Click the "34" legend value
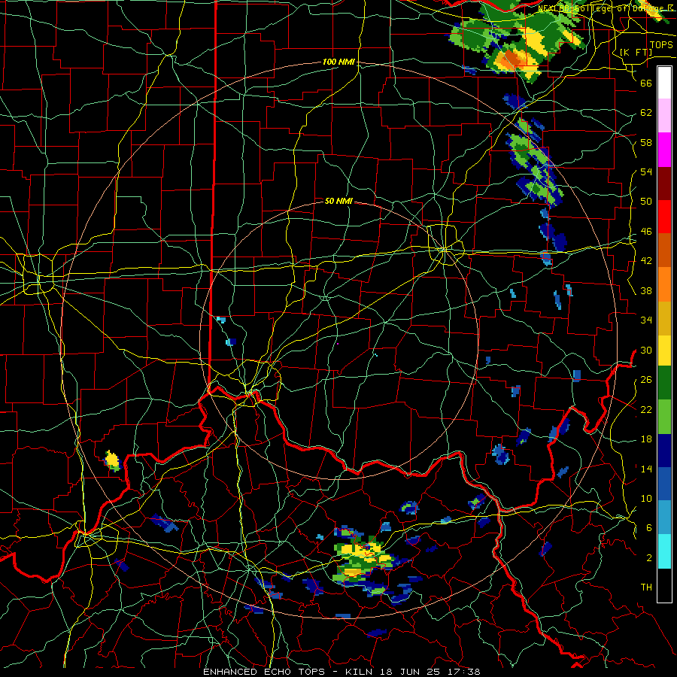Viewport: 677px width, 677px height. pos(646,320)
